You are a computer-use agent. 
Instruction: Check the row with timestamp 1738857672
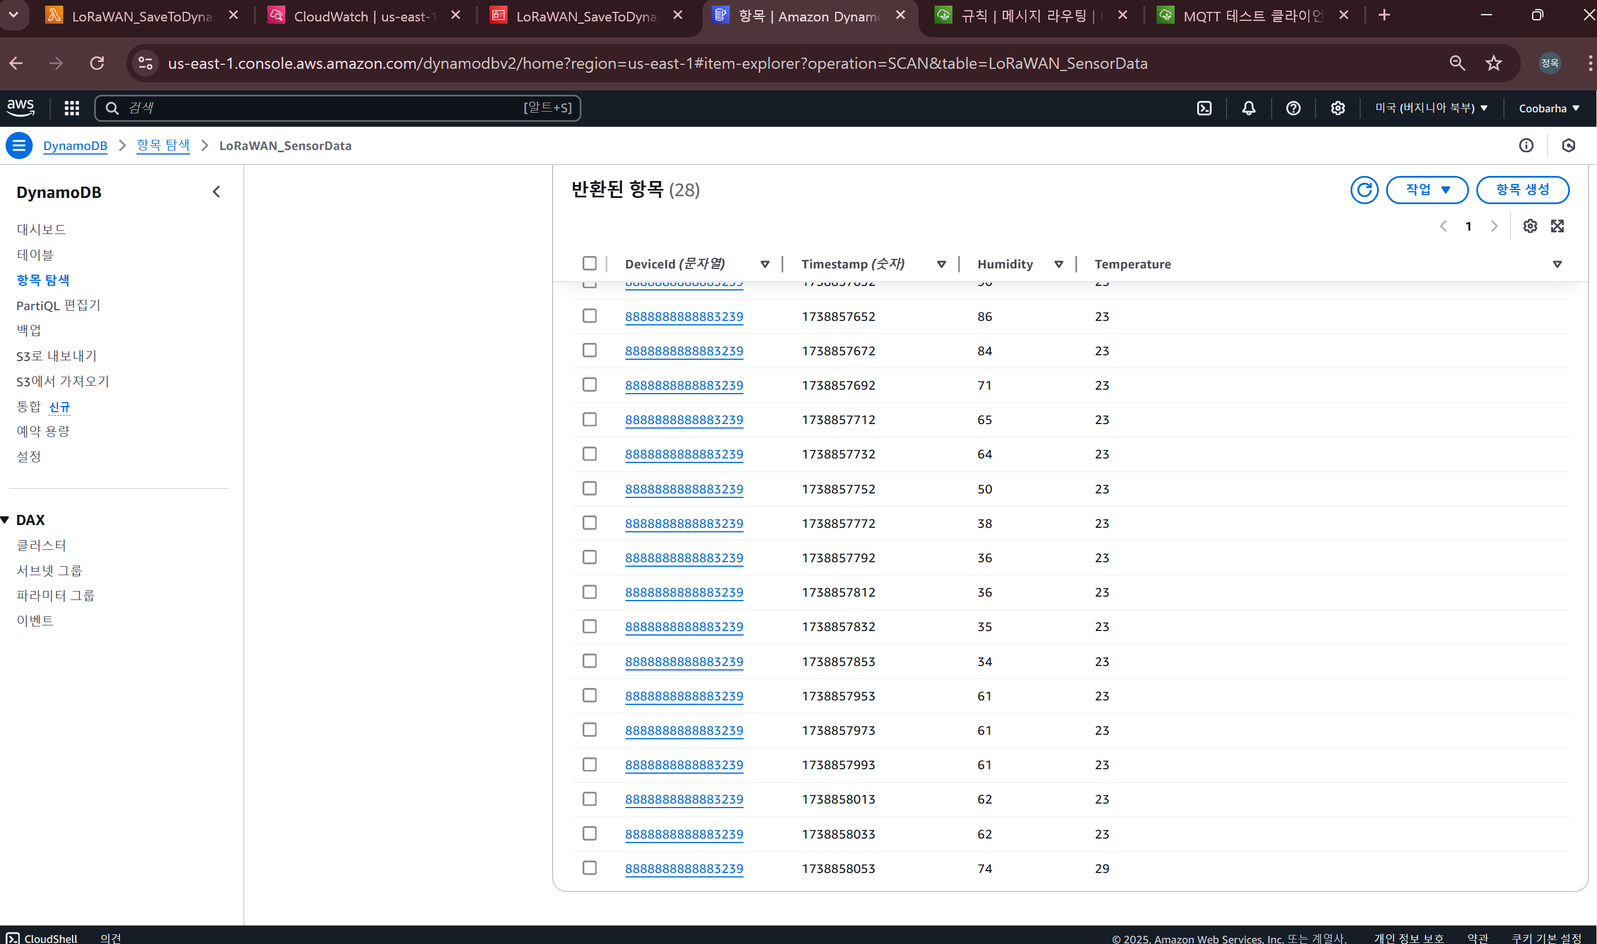point(590,351)
